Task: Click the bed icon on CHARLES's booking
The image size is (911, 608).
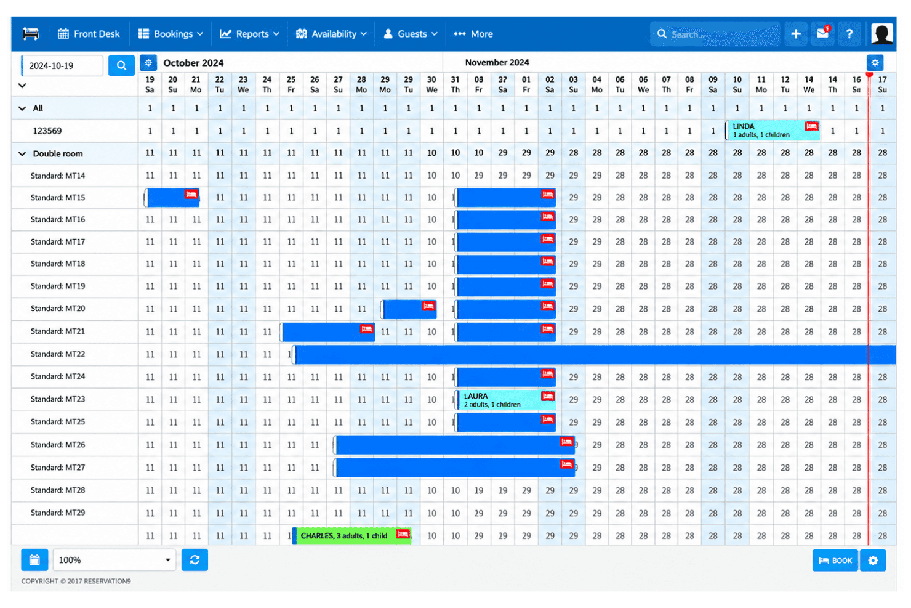Action: (x=403, y=534)
